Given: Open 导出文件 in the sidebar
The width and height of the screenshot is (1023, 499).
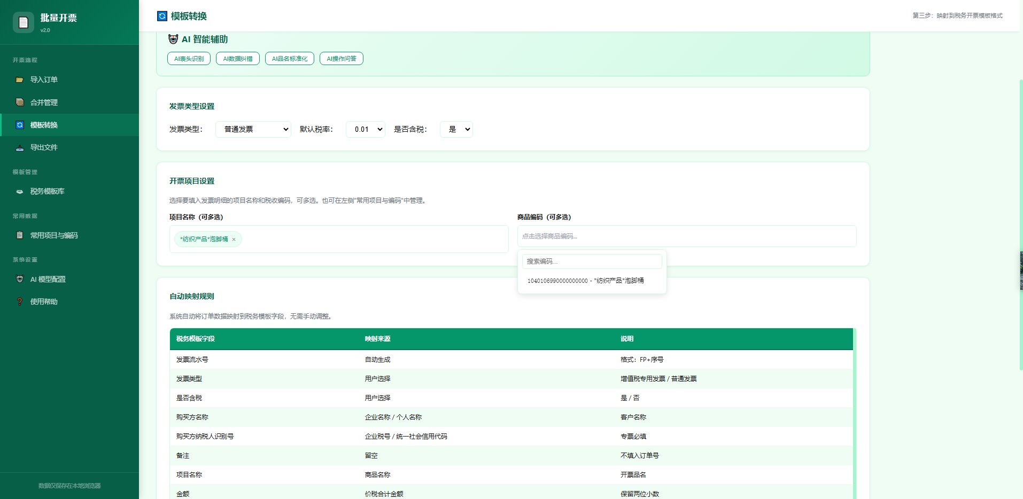Looking at the screenshot, I should click(69, 147).
